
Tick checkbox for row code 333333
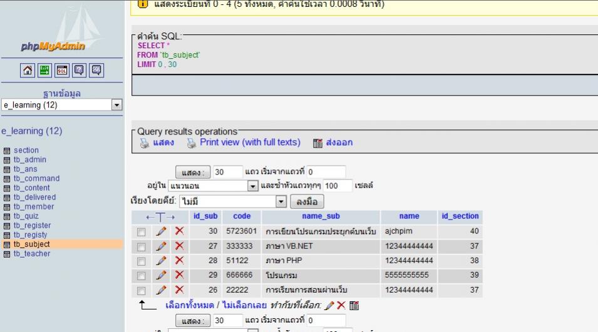141,247
